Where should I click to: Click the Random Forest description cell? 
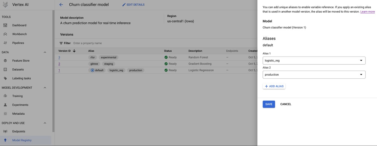198,57
